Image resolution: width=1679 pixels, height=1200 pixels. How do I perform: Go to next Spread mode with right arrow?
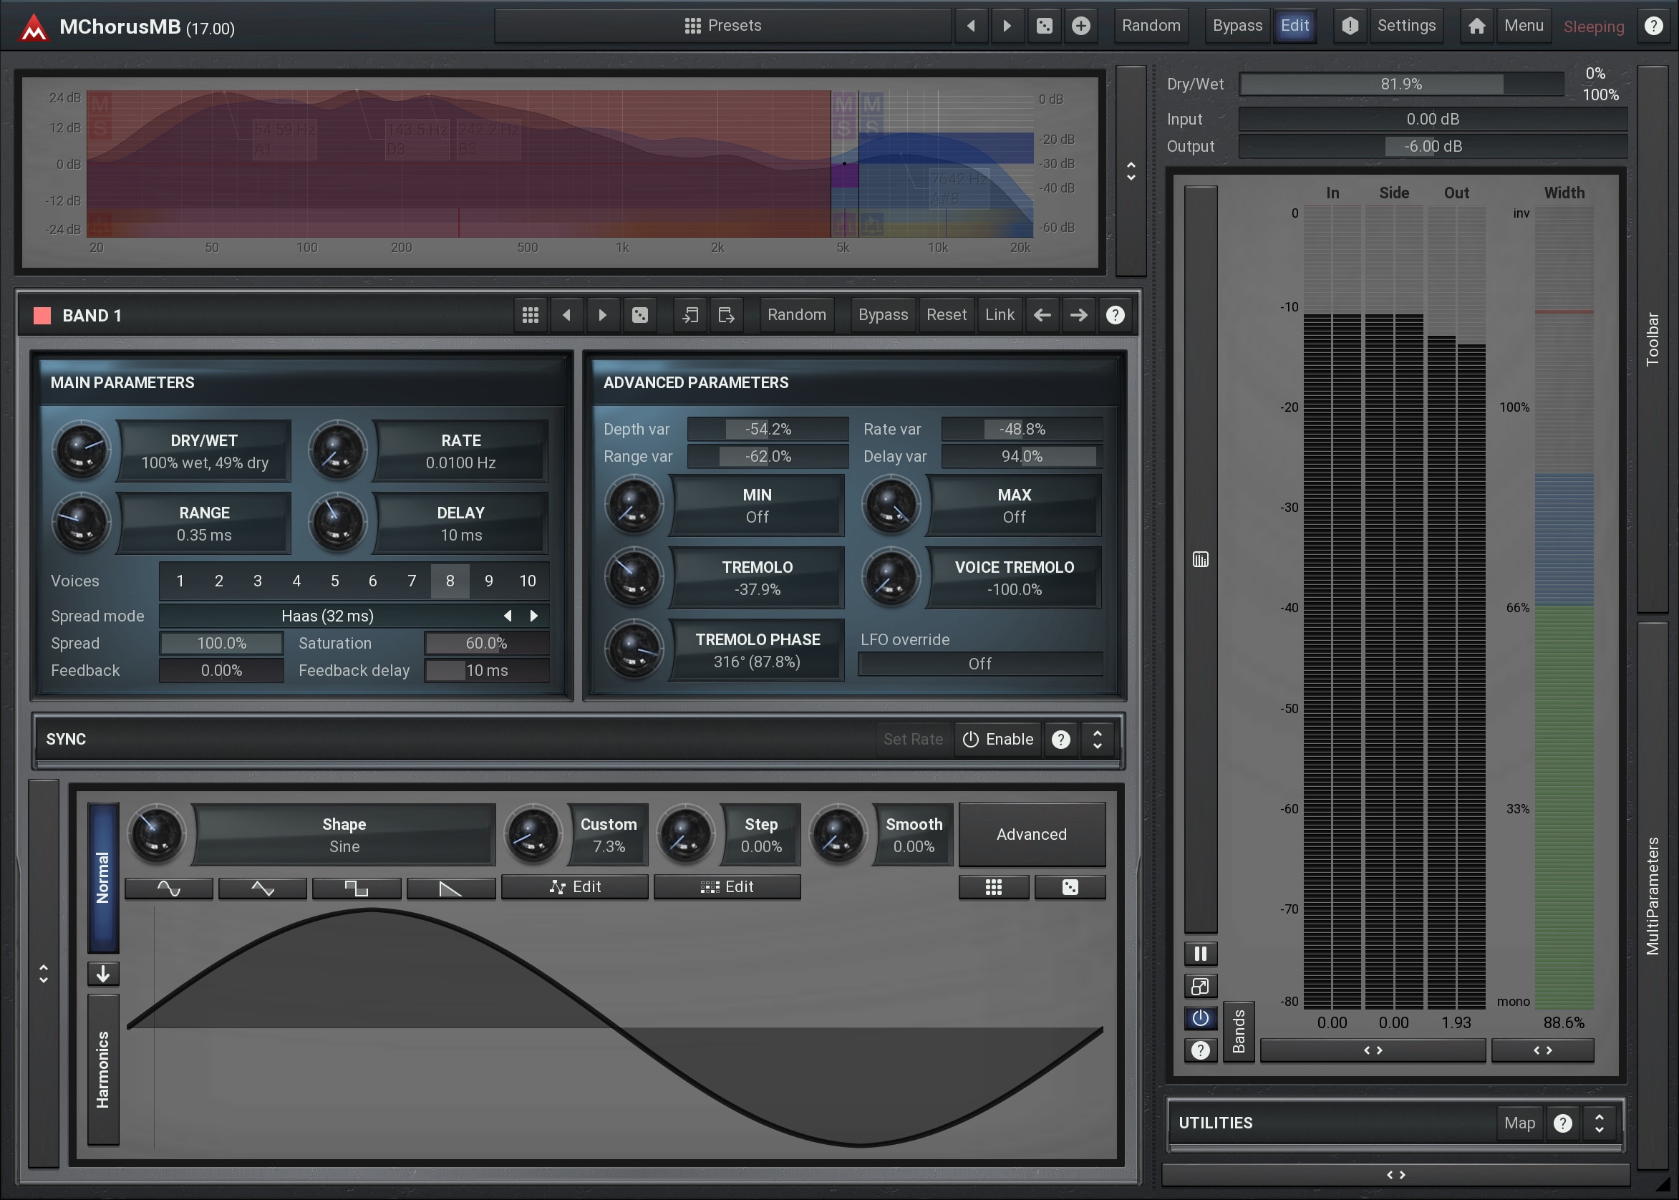pos(534,616)
